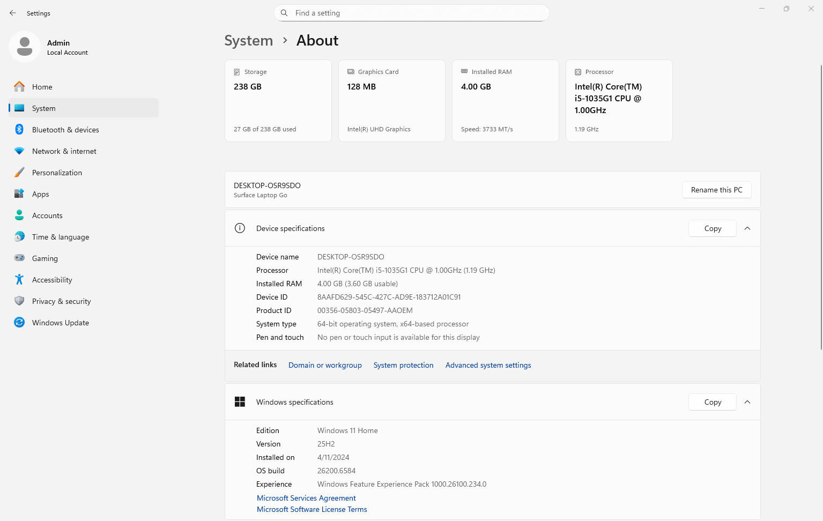This screenshot has width=823, height=521.
Task: Open Domain or workgroup link
Action: [x=325, y=365]
